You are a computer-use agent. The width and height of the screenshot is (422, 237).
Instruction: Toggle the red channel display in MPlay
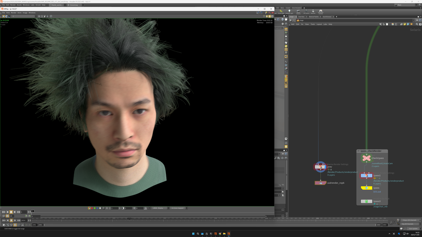coord(92,208)
